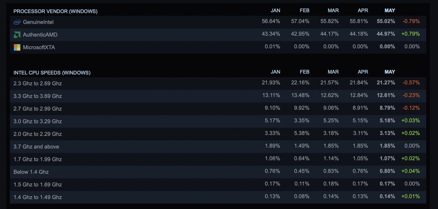Click the 3.3 Ghz to 3.69 Ghz label
438x209 pixels.
pyautogui.click(x=38, y=96)
